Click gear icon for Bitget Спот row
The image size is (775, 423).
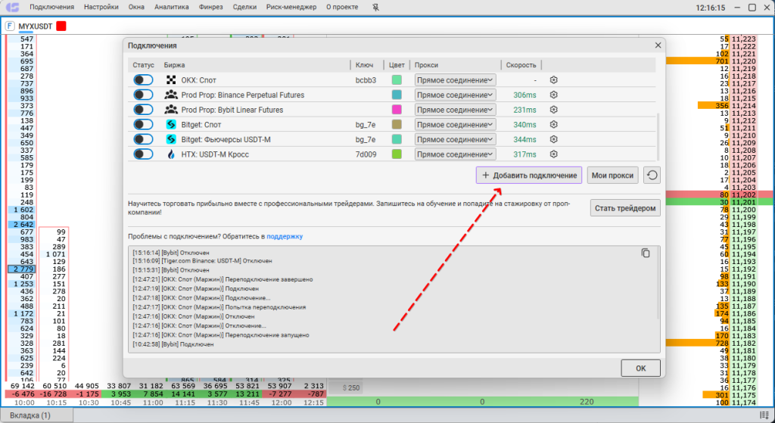point(553,125)
